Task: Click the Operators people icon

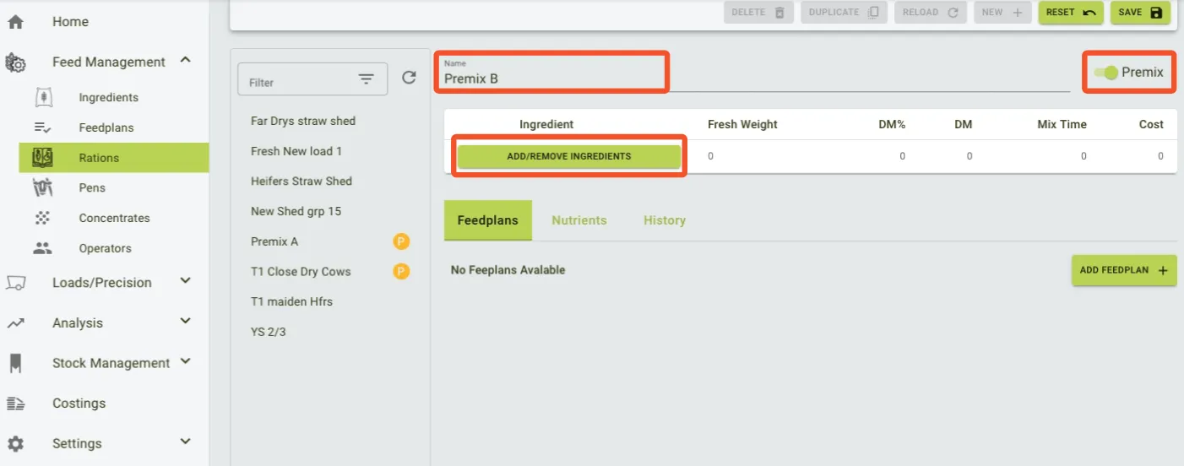Action: pos(42,248)
